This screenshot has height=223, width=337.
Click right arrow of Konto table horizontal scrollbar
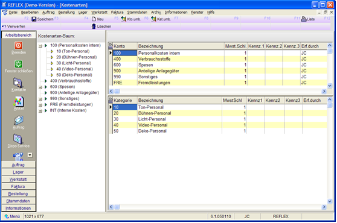[324, 92]
